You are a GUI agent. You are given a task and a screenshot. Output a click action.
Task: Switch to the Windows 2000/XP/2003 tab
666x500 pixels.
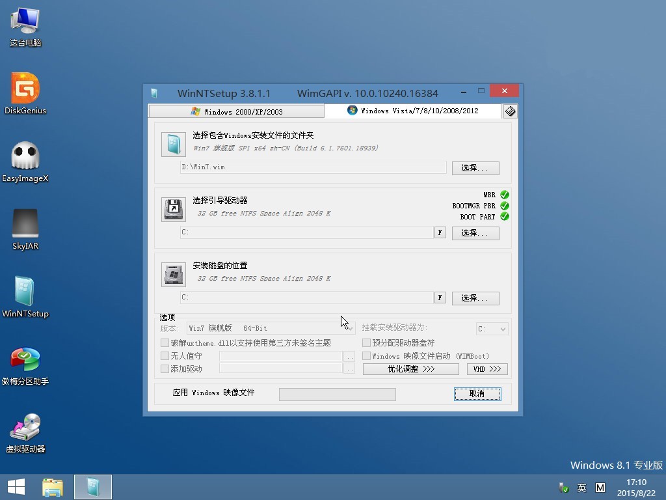coord(236,111)
